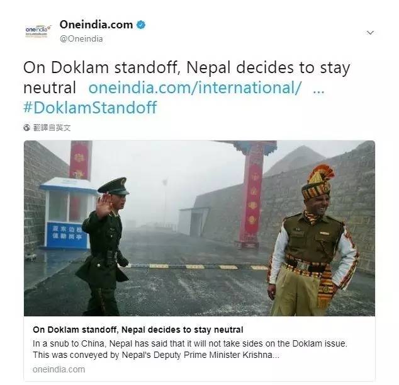This screenshot has width=399, height=385.
Task: Click the blue verified badge
Action: (x=141, y=25)
